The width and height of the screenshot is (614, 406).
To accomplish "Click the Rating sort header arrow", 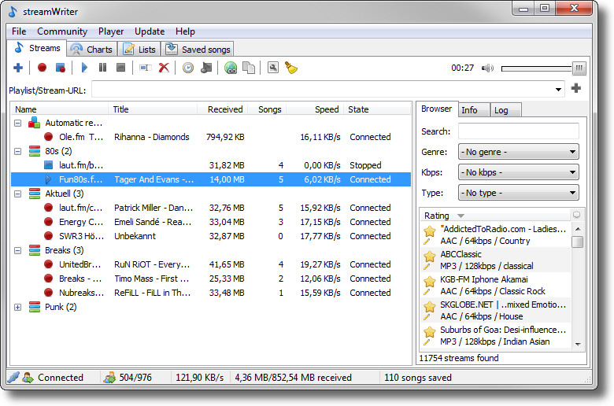I will click(460, 216).
